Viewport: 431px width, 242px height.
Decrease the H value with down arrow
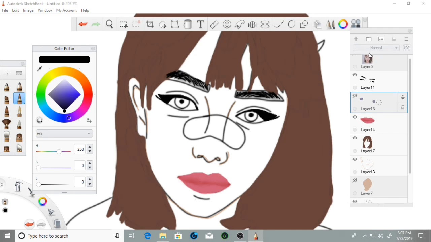tap(90, 151)
